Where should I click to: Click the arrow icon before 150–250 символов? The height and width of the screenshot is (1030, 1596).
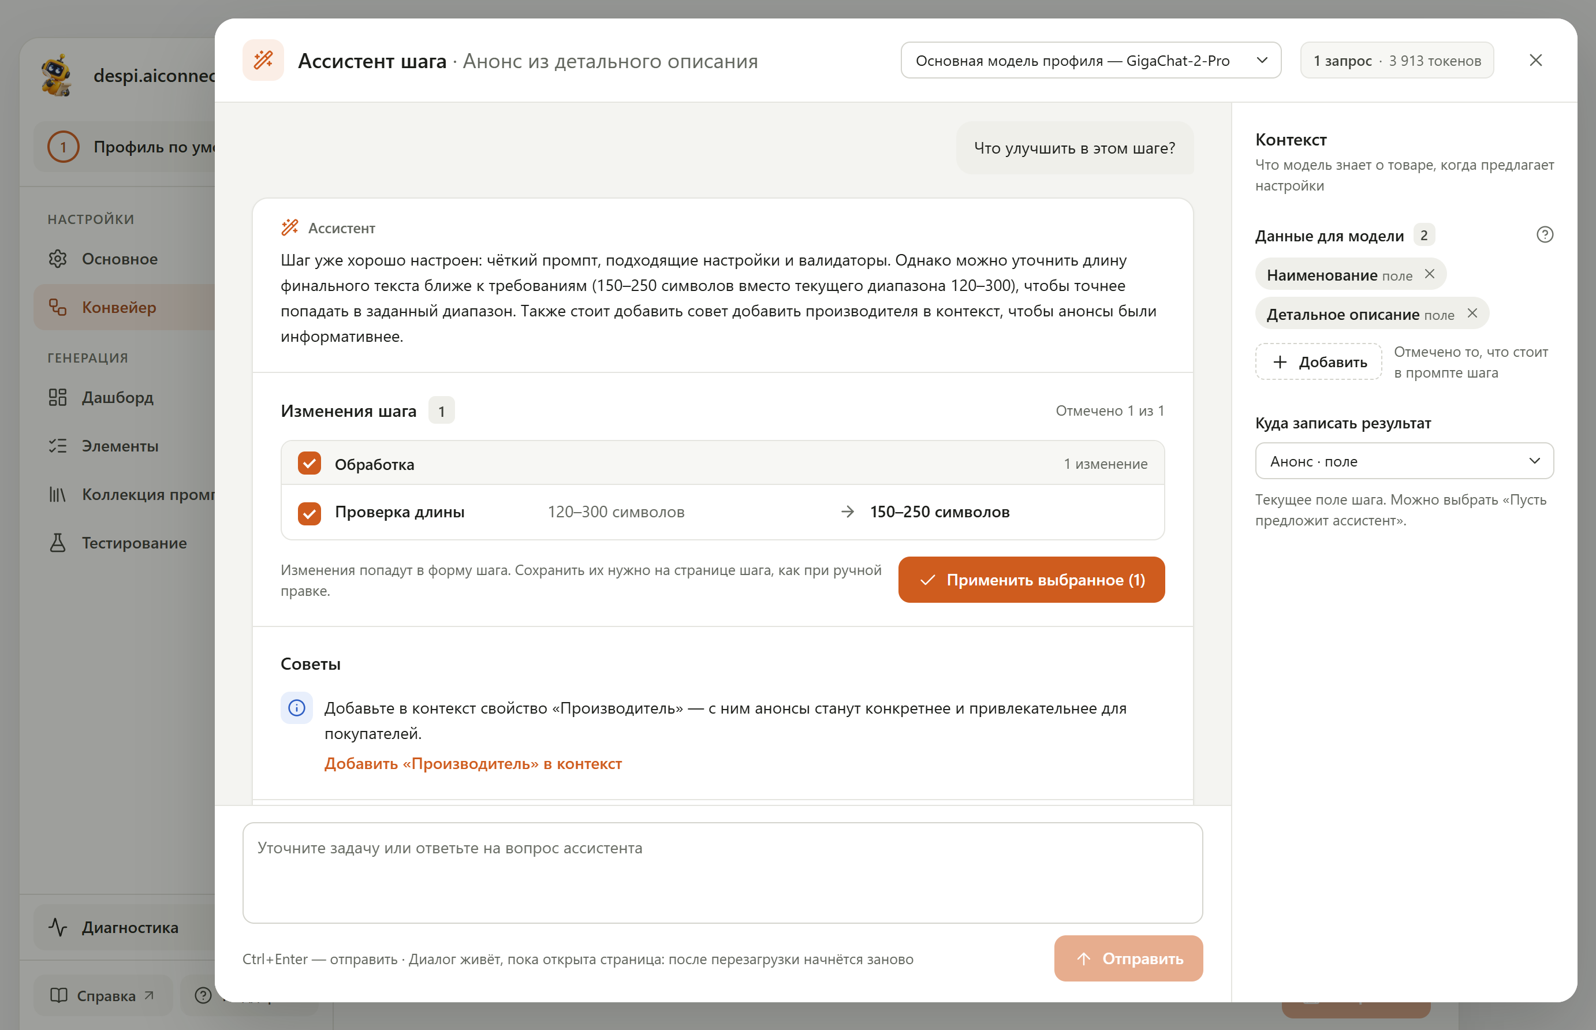(848, 512)
